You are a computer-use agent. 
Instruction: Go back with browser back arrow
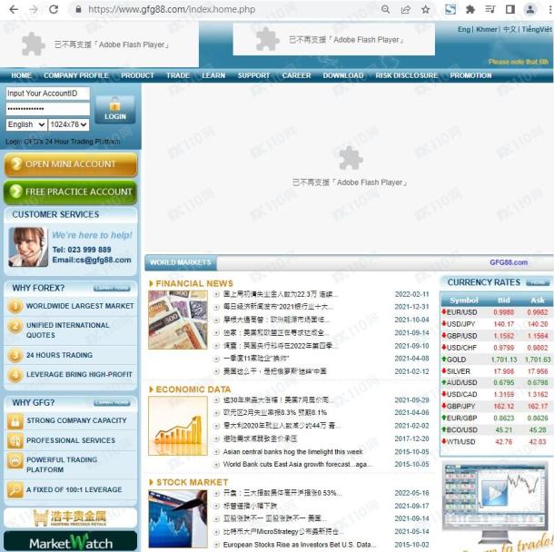tap(14, 10)
